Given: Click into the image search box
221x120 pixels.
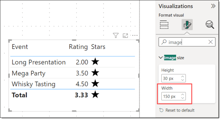Looking at the screenshot, I should [x=187, y=42].
